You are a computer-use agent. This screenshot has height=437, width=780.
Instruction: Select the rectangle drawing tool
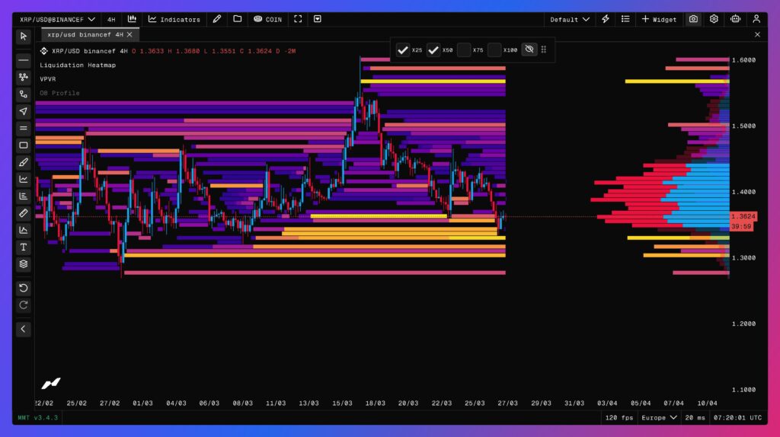tap(24, 145)
